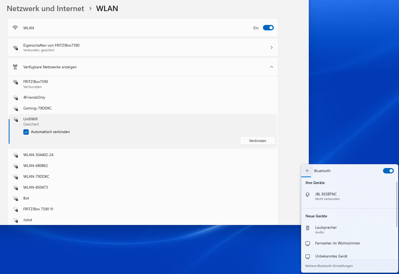Select the Jobst network name

click(x=28, y=220)
